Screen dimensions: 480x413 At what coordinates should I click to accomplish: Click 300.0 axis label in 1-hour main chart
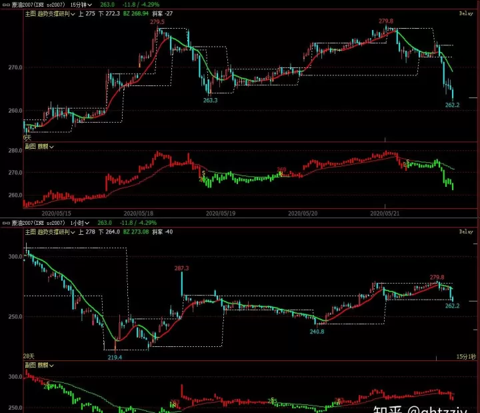(x=15, y=256)
